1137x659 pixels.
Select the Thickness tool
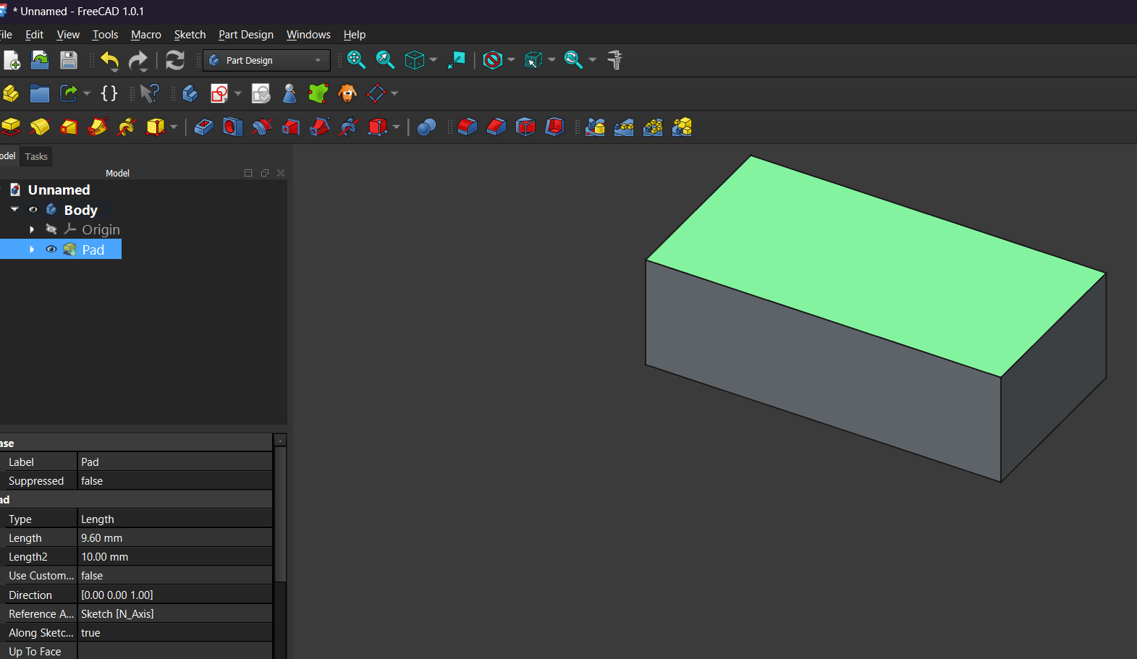[x=554, y=127]
